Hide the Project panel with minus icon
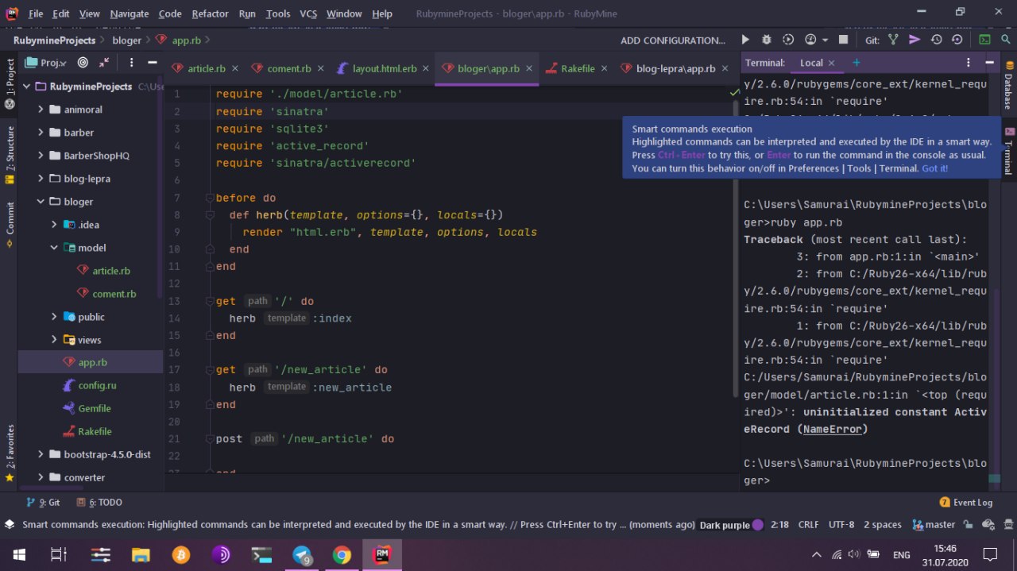Viewport: 1017px width, 571px height. 151,63
